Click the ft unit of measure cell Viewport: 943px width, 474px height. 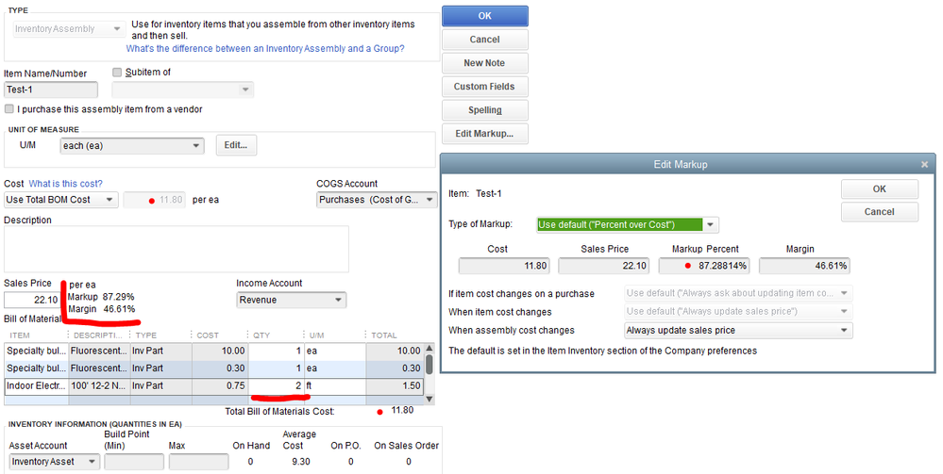tap(335, 385)
